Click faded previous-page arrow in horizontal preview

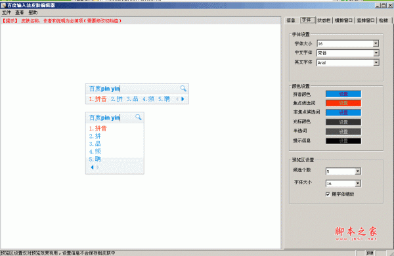click(x=177, y=99)
